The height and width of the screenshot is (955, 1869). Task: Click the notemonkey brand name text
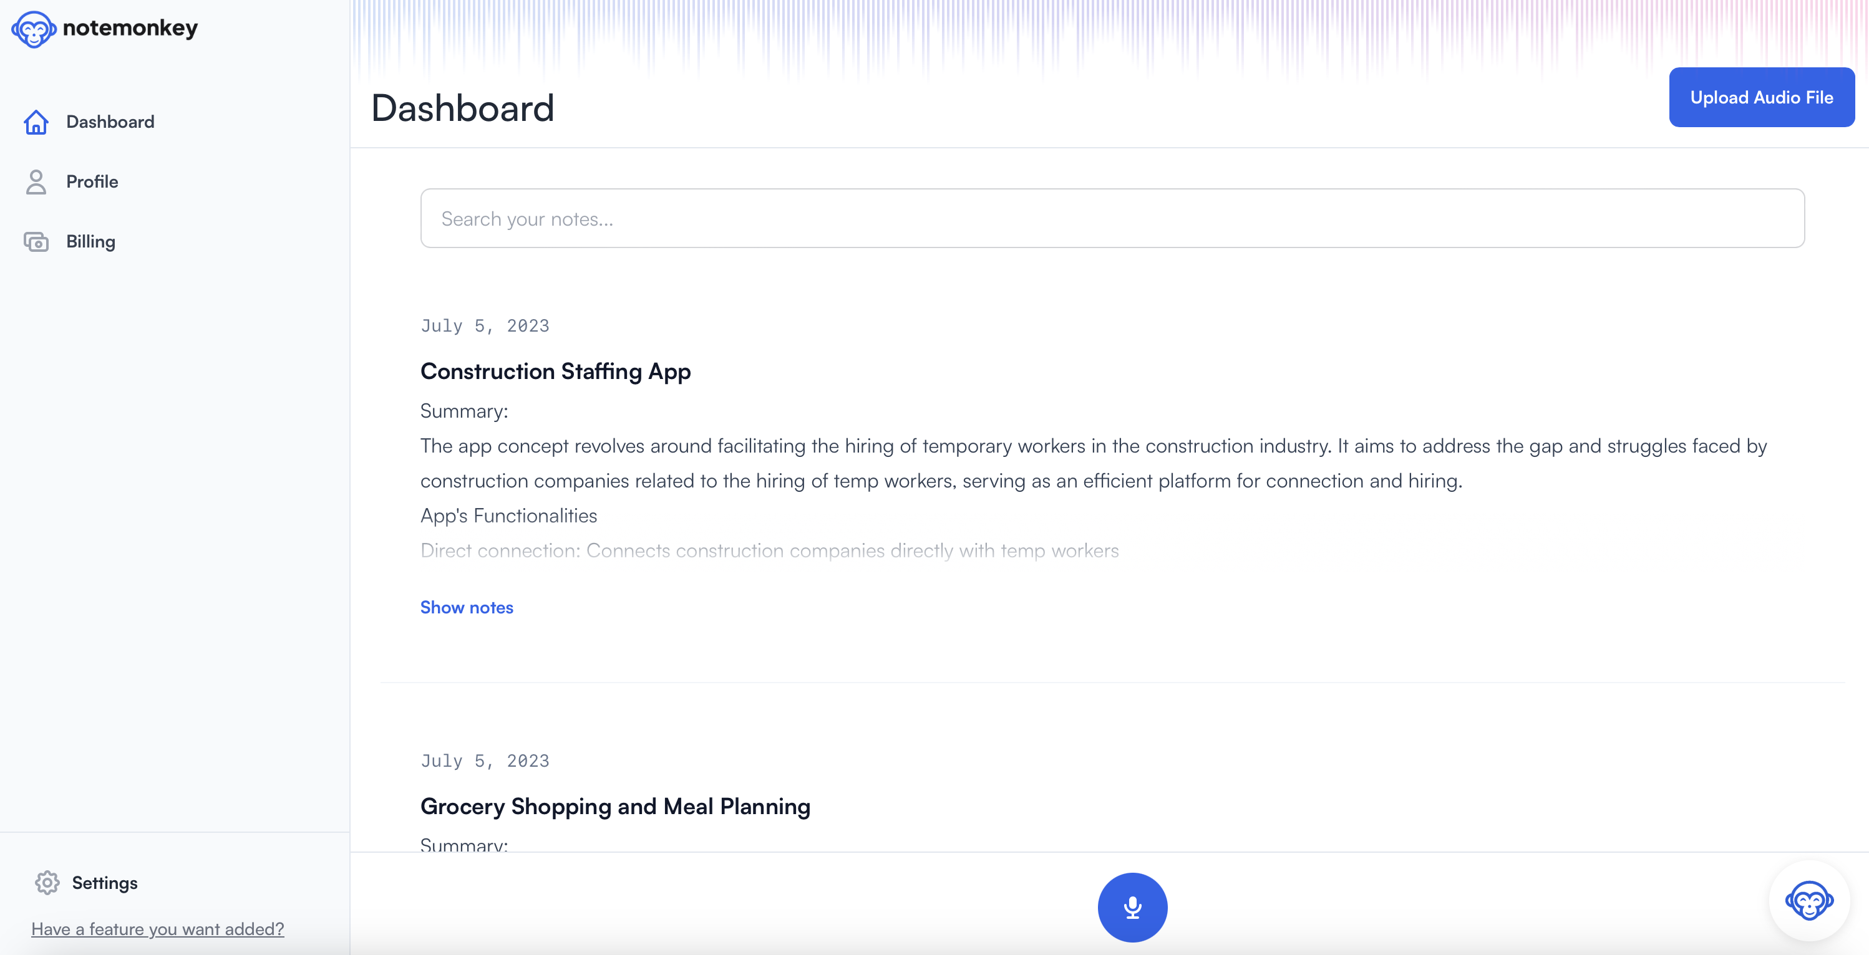click(130, 27)
